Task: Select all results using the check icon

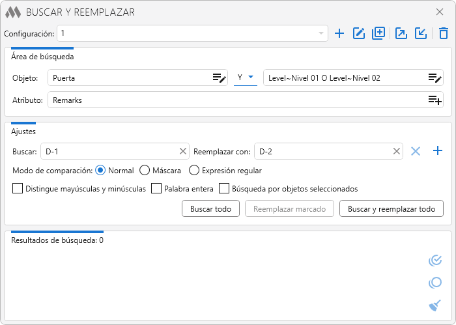Action: tap(435, 261)
